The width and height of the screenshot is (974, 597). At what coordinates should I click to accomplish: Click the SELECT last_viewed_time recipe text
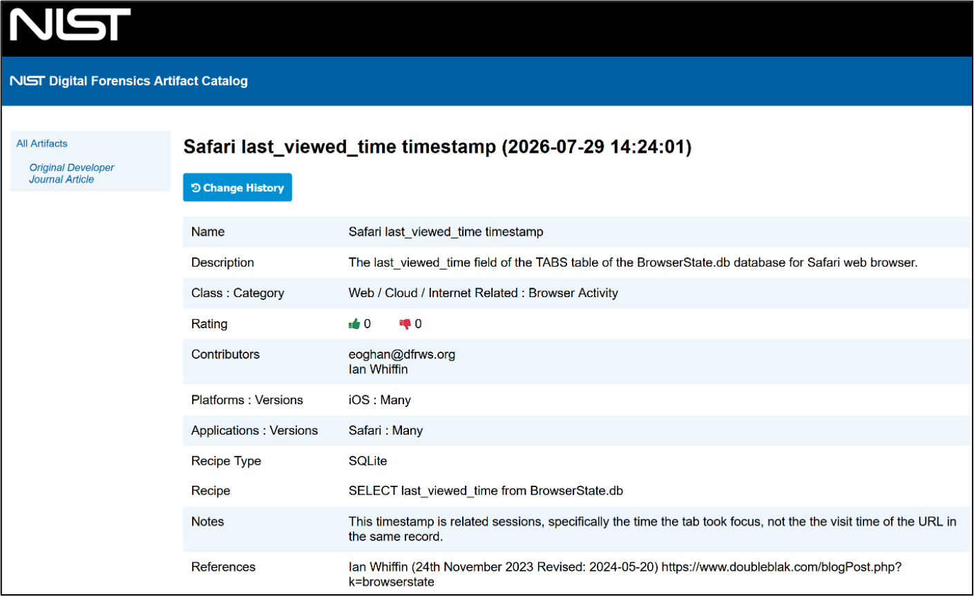pos(486,491)
